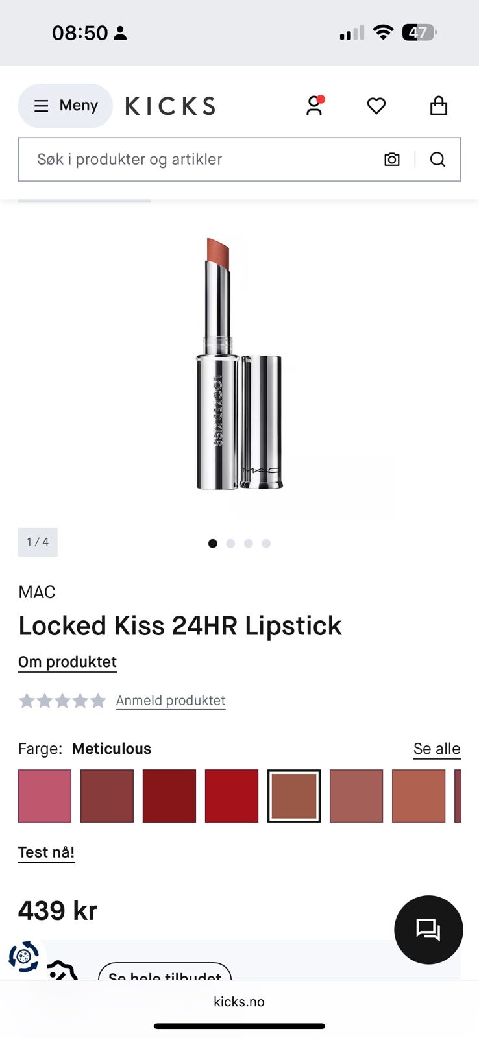The image size is (479, 1038).
Task: Tap the camera image search icon
Action: (392, 160)
